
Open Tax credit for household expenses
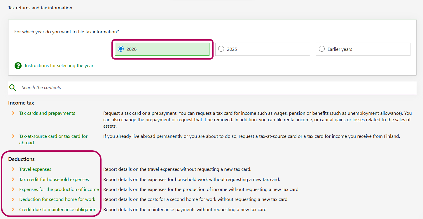tap(54, 180)
